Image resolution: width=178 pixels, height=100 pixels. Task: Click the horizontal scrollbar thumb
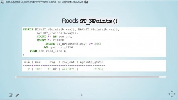(x=88, y=77)
